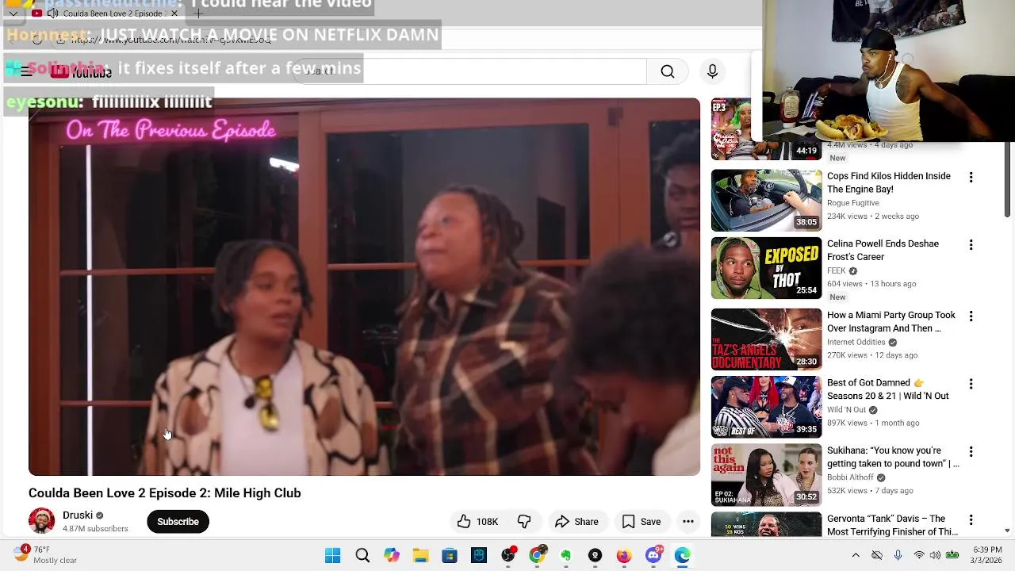
Task: Share the Coulda Been Love video
Action: pos(576,522)
